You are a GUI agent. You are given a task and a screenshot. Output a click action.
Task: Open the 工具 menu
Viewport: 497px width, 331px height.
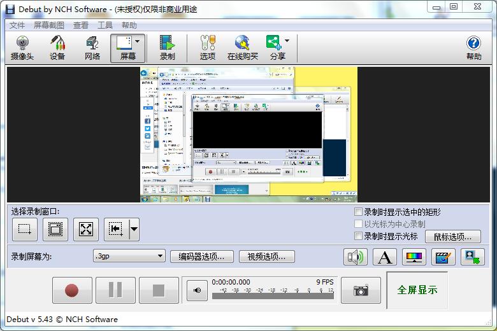[105, 25]
